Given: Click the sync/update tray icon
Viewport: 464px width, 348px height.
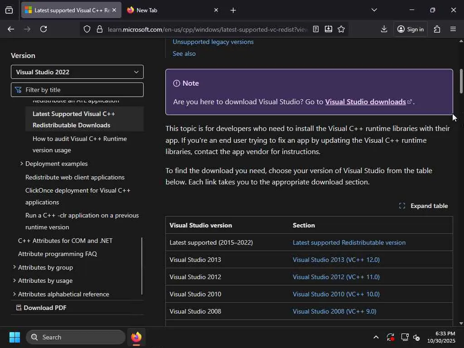Looking at the screenshot, I should coord(390,337).
